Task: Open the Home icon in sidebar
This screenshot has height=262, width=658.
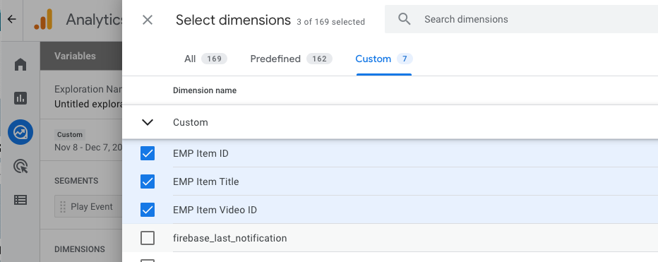Action: tap(20, 65)
